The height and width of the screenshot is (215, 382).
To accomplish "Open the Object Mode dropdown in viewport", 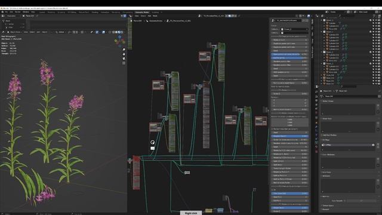I will point(14,32).
